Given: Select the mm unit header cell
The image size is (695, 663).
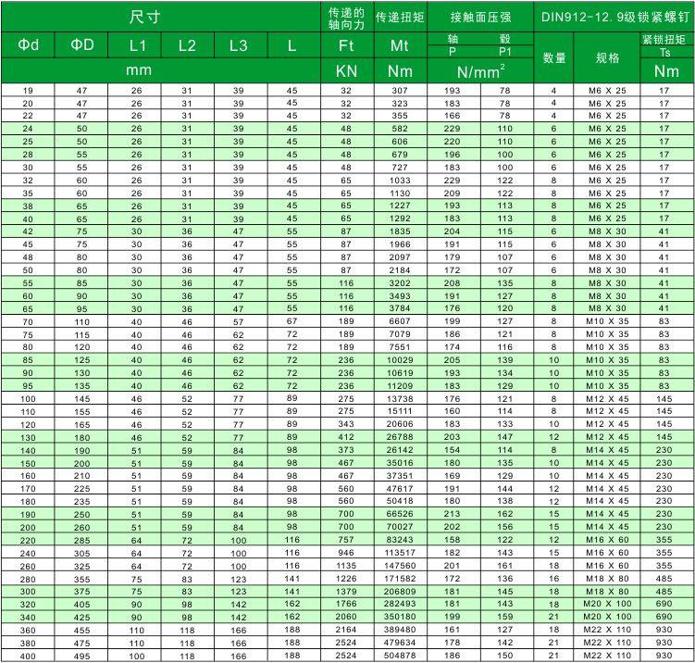Looking at the screenshot, I should tap(161, 70).
